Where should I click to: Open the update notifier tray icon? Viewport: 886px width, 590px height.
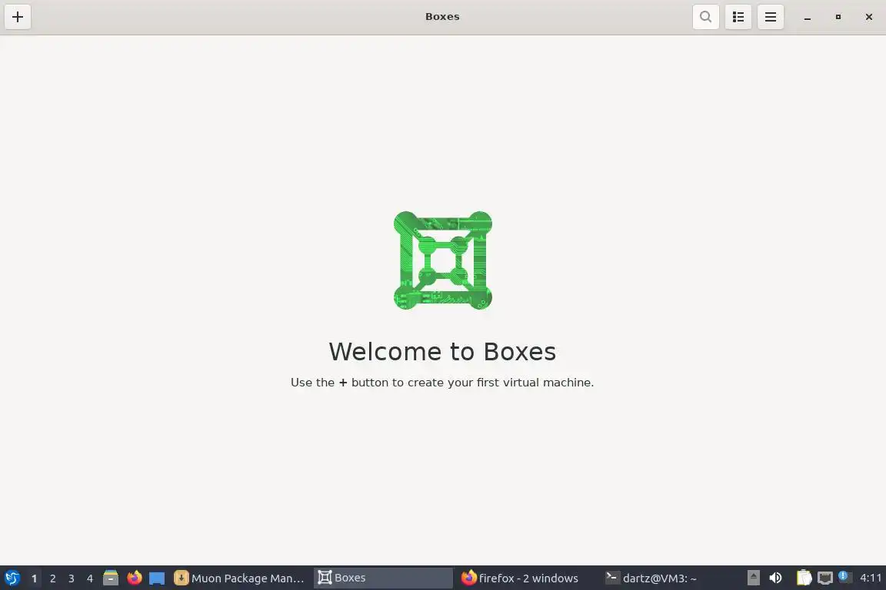click(x=844, y=576)
